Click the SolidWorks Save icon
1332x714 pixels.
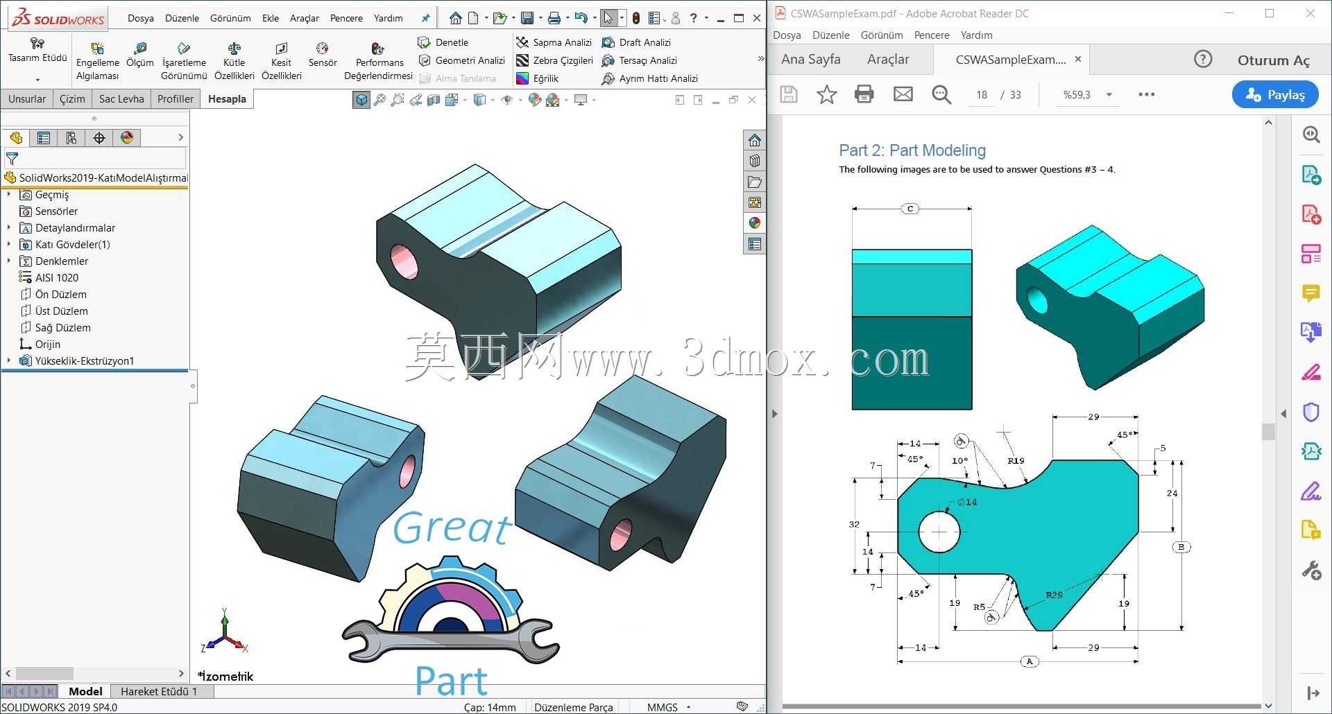[x=527, y=18]
